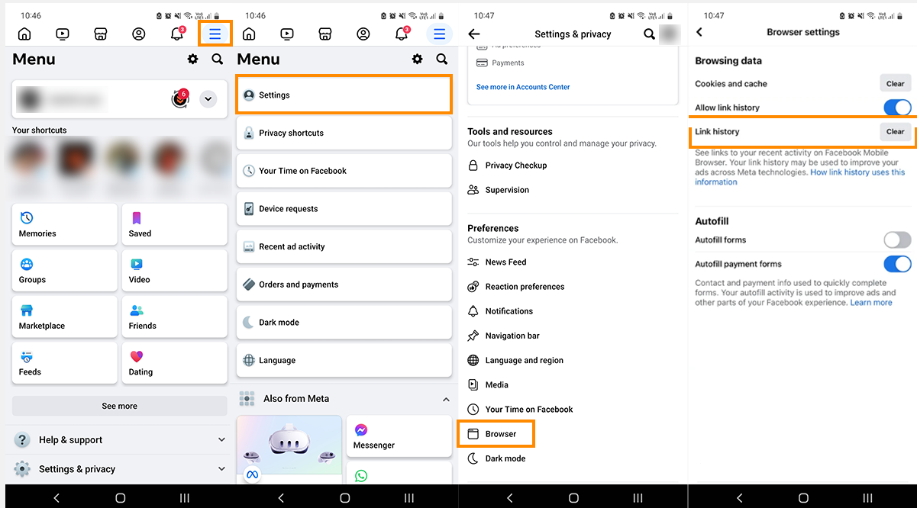Open Recent ad activity menu item
Viewport: 917px width, 508px height.
click(344, 246)
